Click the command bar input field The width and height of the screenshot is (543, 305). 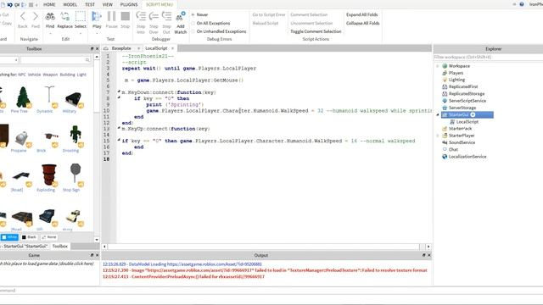[x=271, y=291]
